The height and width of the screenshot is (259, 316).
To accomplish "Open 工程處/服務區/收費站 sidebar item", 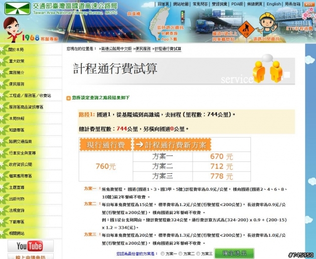I will (x=30, y=96).
